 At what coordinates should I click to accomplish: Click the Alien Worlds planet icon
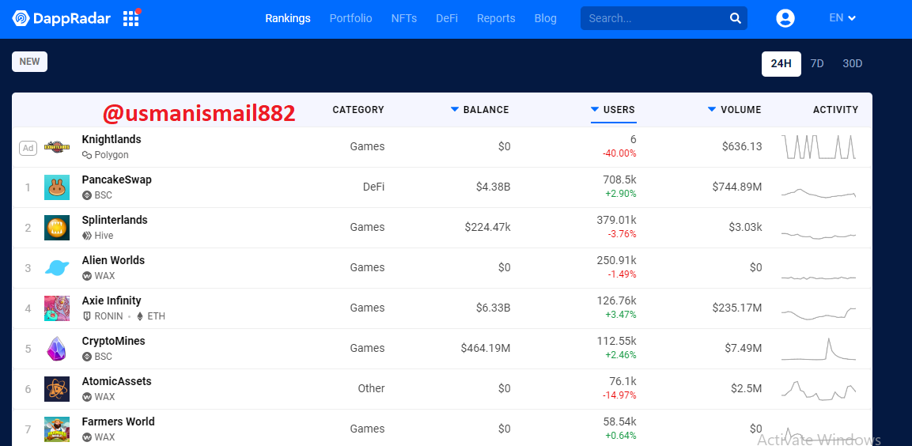[57, 268]
